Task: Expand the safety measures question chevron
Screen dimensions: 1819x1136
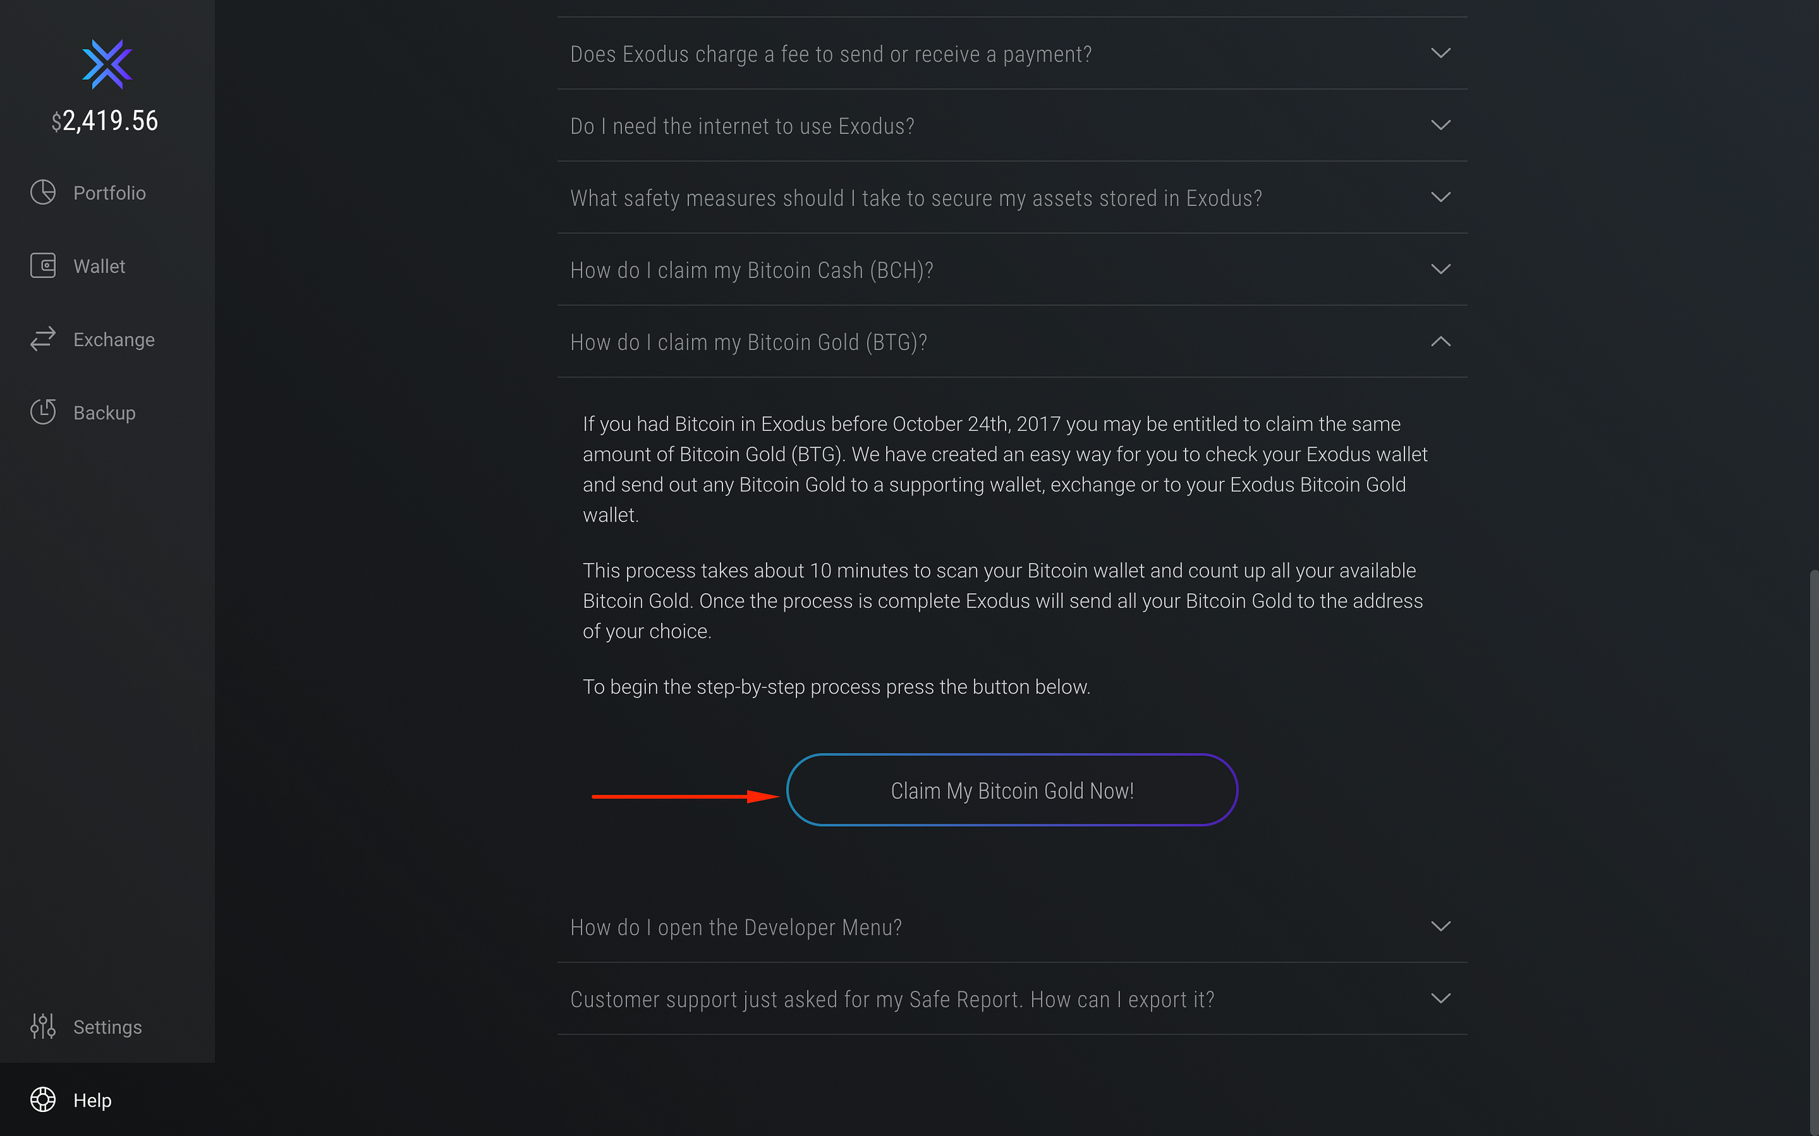Action: point(1440,197)
